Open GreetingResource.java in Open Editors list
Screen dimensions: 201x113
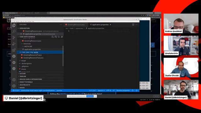tap(40, 31)
